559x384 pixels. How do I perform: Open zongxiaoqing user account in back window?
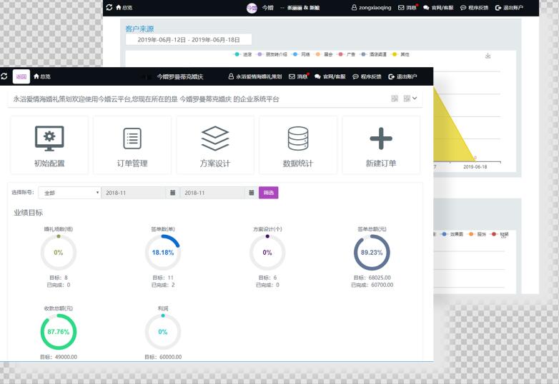click(x=371, y=7)
